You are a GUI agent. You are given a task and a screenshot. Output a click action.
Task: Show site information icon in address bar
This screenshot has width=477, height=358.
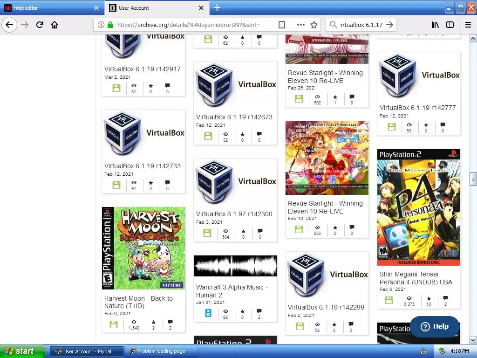pyautogui.click(x=101, y=25)
